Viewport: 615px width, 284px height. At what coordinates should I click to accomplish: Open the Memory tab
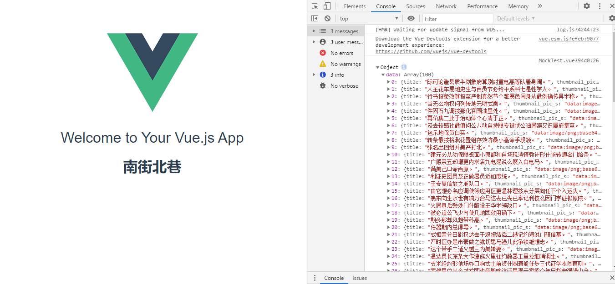518,6
